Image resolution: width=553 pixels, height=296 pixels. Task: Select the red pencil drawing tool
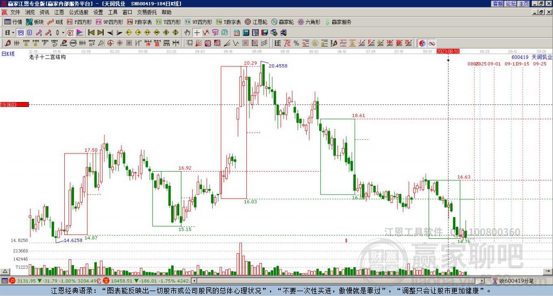(x=8, y=43)
